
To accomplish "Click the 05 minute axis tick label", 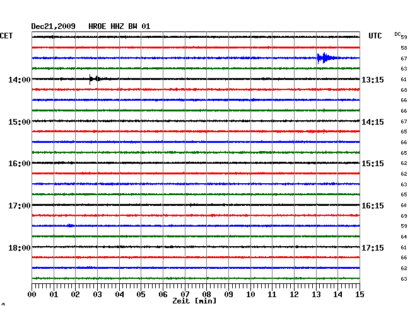I will (141, 294).
